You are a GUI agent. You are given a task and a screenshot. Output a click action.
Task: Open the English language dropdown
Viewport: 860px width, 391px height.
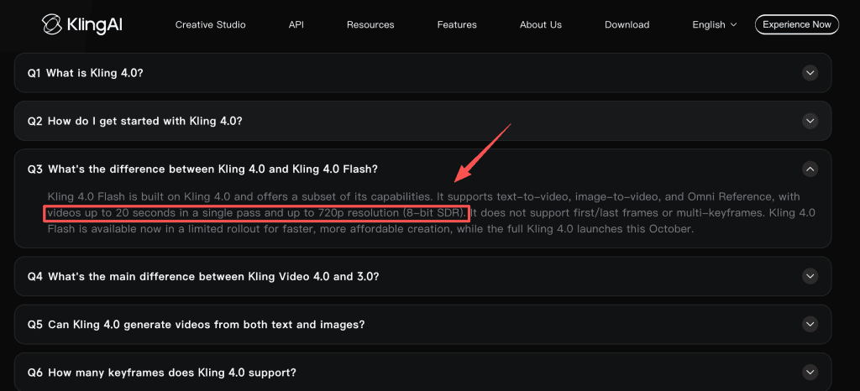coord(714,24)
